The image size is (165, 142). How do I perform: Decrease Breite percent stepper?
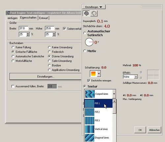(28, 35)
